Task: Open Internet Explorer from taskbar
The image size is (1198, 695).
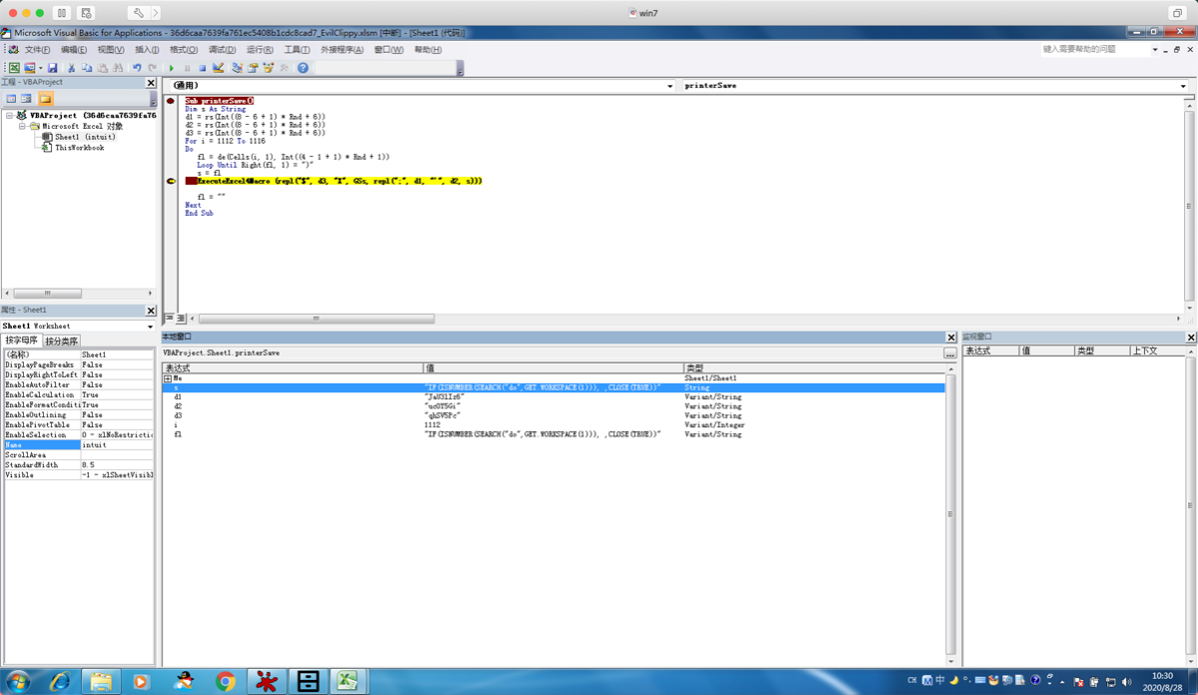Action: [60, 681]
